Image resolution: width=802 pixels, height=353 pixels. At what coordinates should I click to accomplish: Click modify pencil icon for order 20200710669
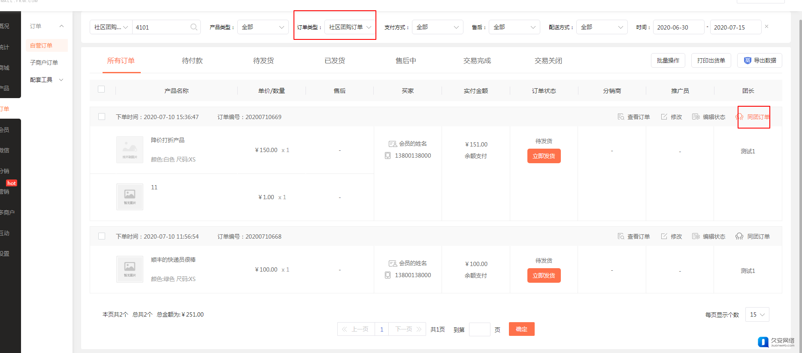tap(664, 117)
